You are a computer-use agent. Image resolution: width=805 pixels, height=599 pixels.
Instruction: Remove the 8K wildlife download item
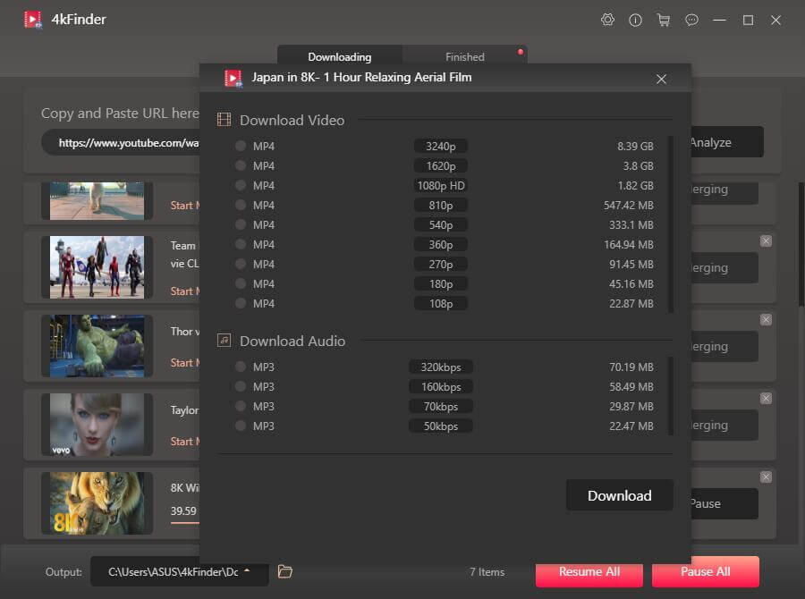(766, 477)
